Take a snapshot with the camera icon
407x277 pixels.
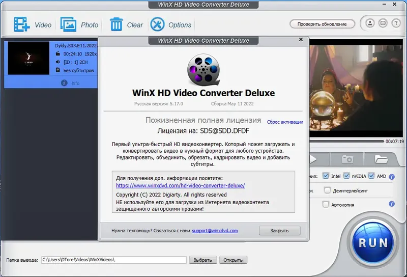click(347, 159)
